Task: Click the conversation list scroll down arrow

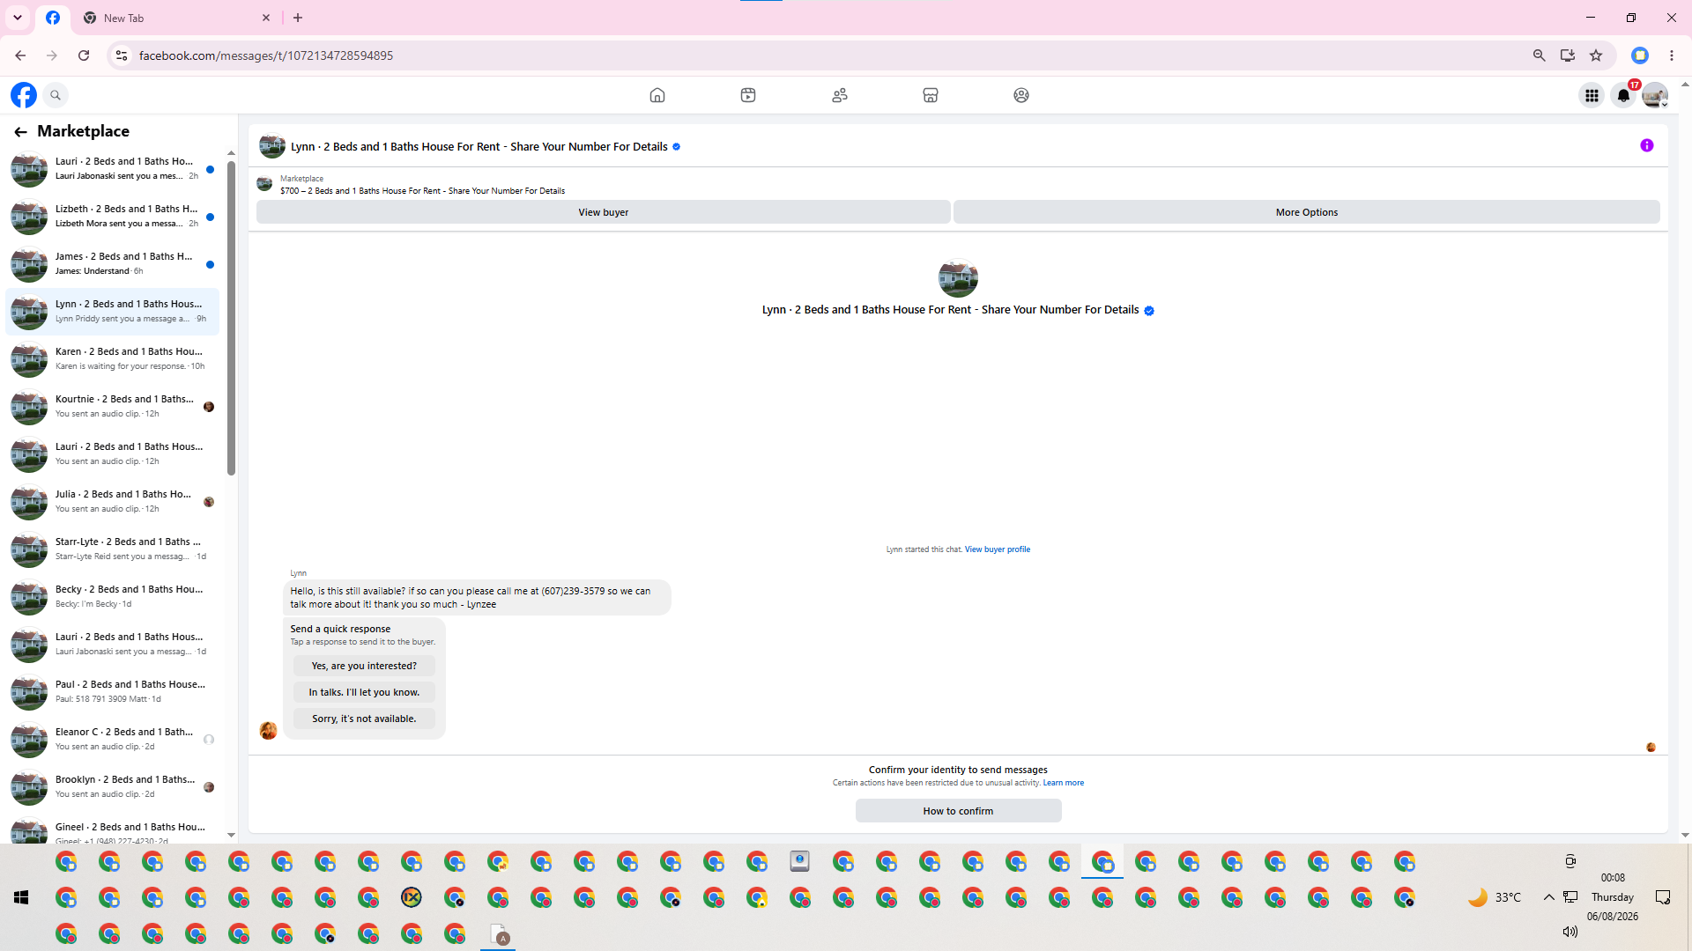Action: click(231, 835)
